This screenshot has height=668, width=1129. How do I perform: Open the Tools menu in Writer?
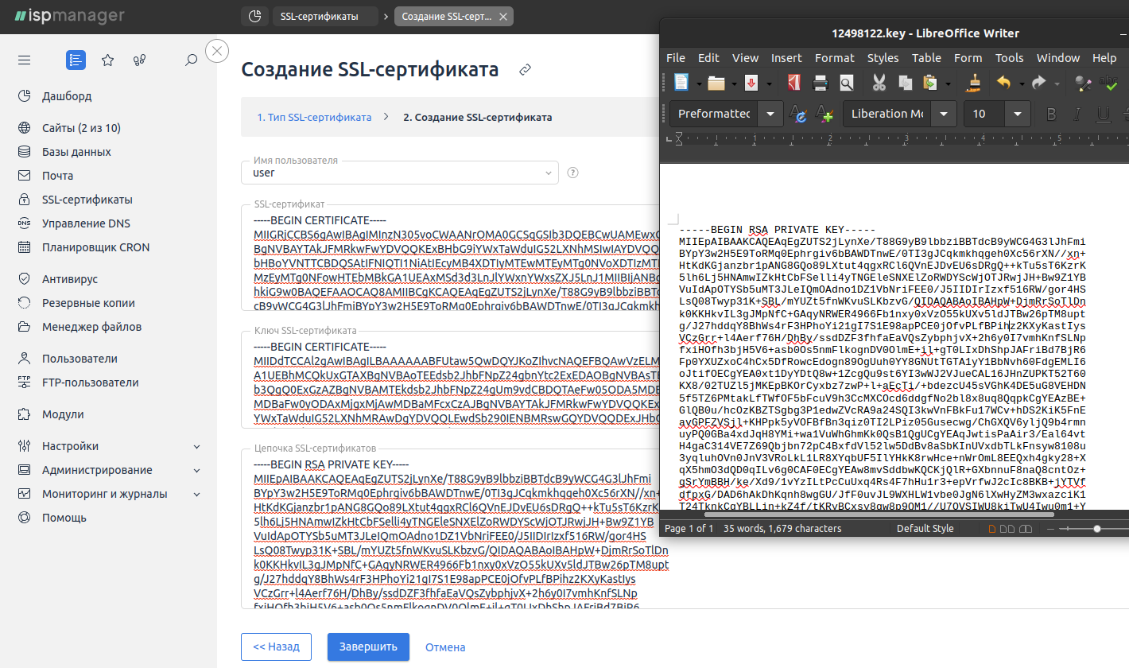[x=1010, y=58]
